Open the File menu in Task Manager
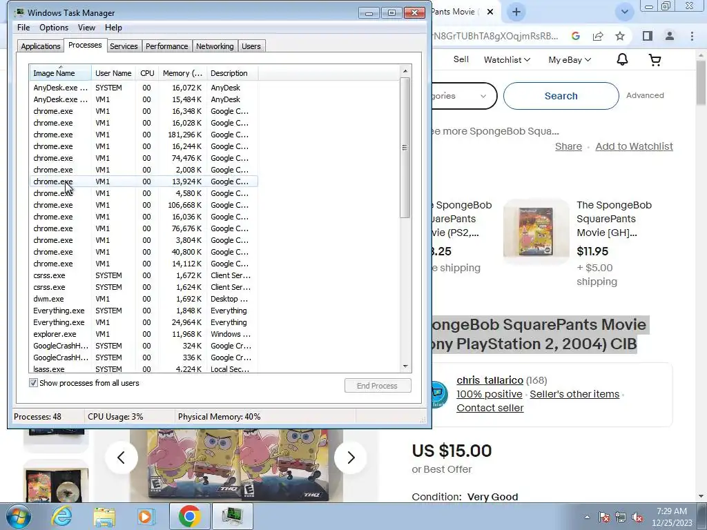The height and width of the screenshot is (530, 707). click(x=23, y=28)
